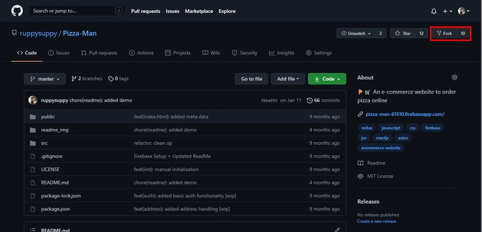482x232 pixels.
Task: Expand the master branch selector
Action: (x=45, y=79)
